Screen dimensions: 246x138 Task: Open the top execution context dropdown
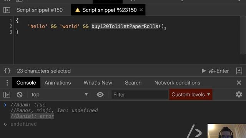(x=60, y=95)
